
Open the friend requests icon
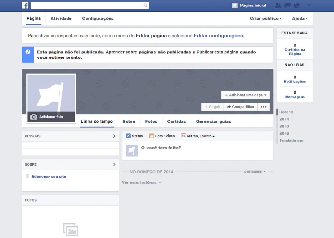[279, 5]
